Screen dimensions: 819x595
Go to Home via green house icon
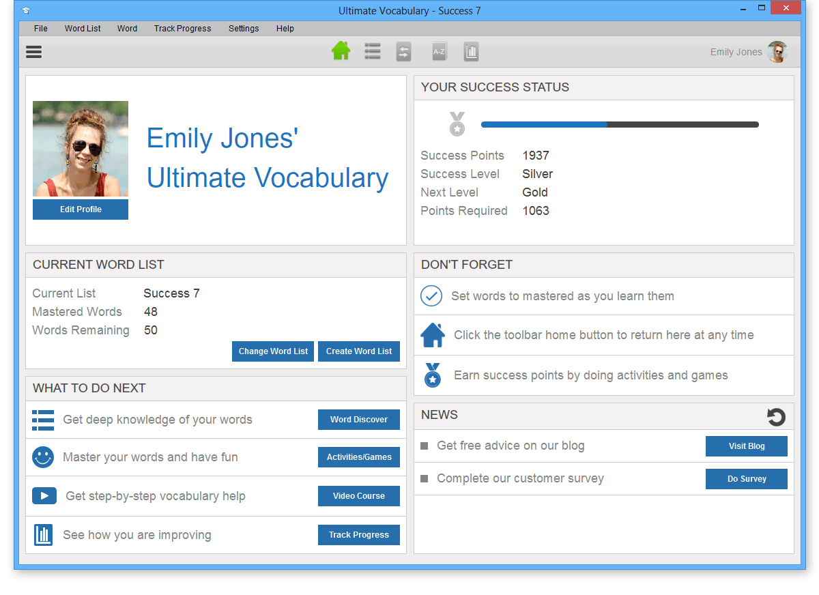(x=341, y=50)
